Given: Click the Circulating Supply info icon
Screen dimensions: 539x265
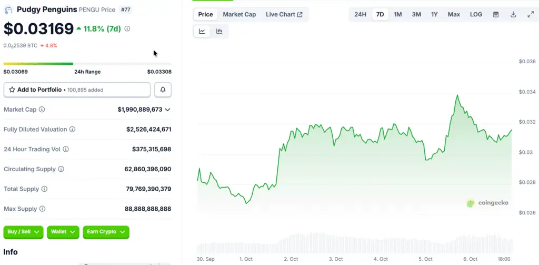Looking at the screenshot, I should [x=61, y=169].
